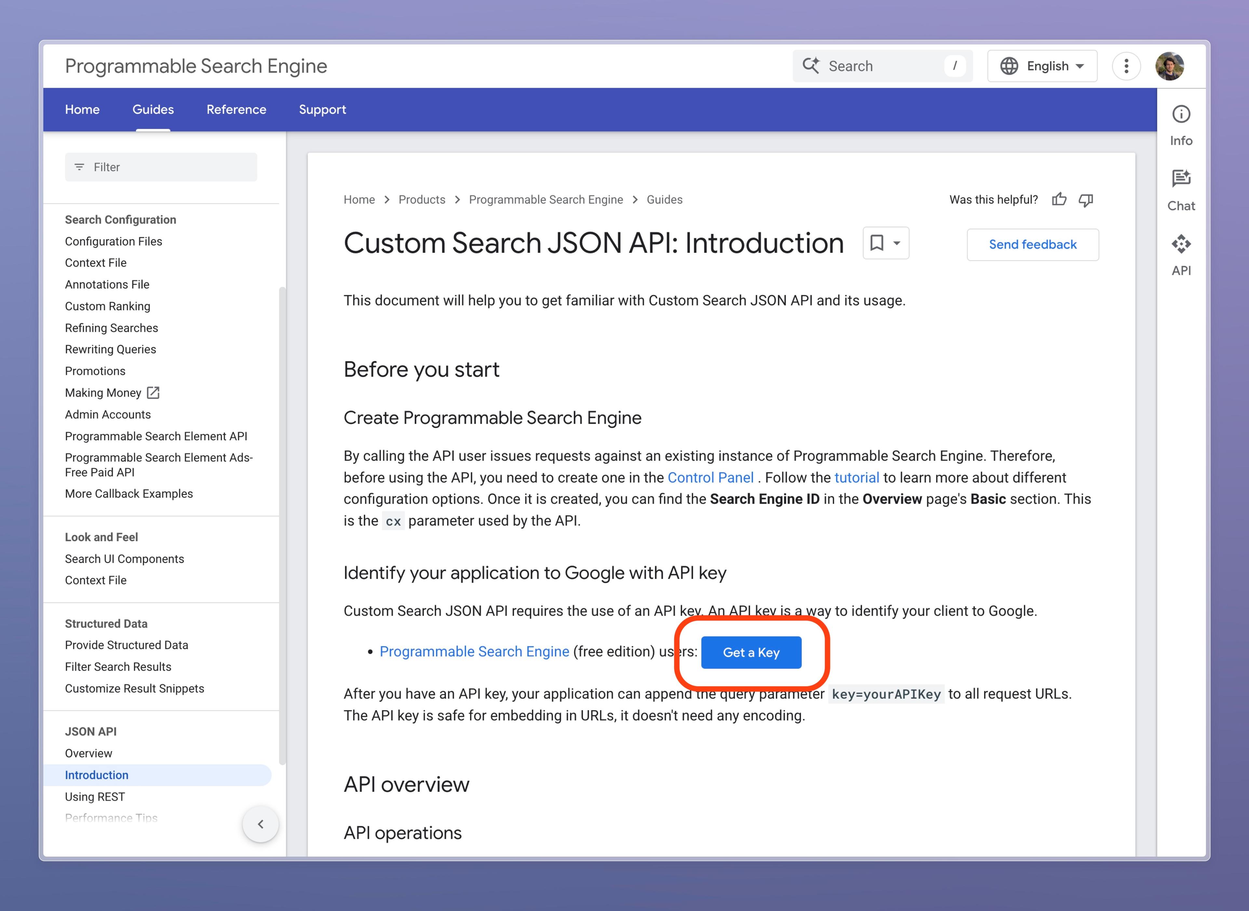Open Context File under Look and Feel
1249x911 pixels.
click(95, 580)
